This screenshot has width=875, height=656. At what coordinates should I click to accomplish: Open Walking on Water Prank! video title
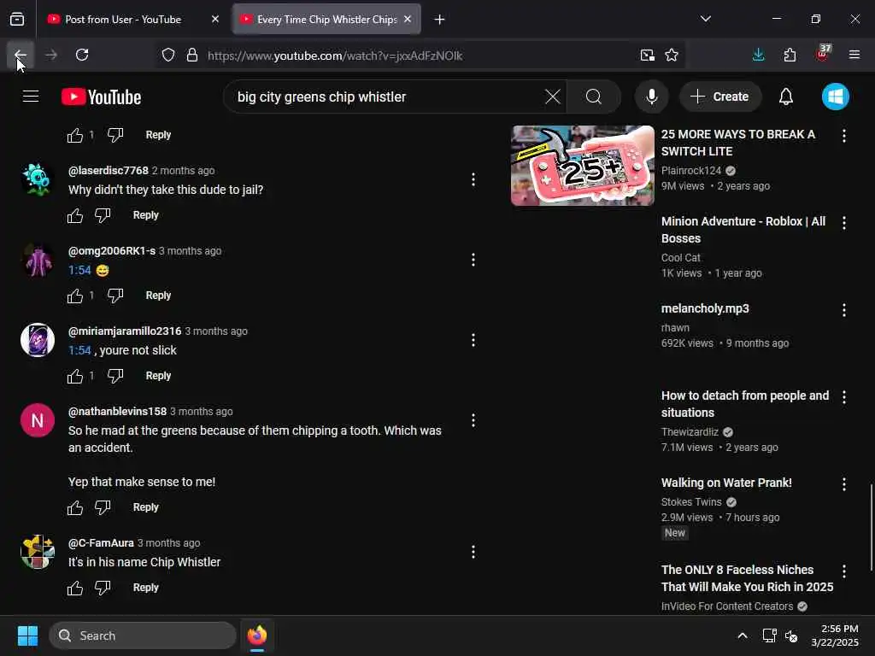tap(726, 483)
